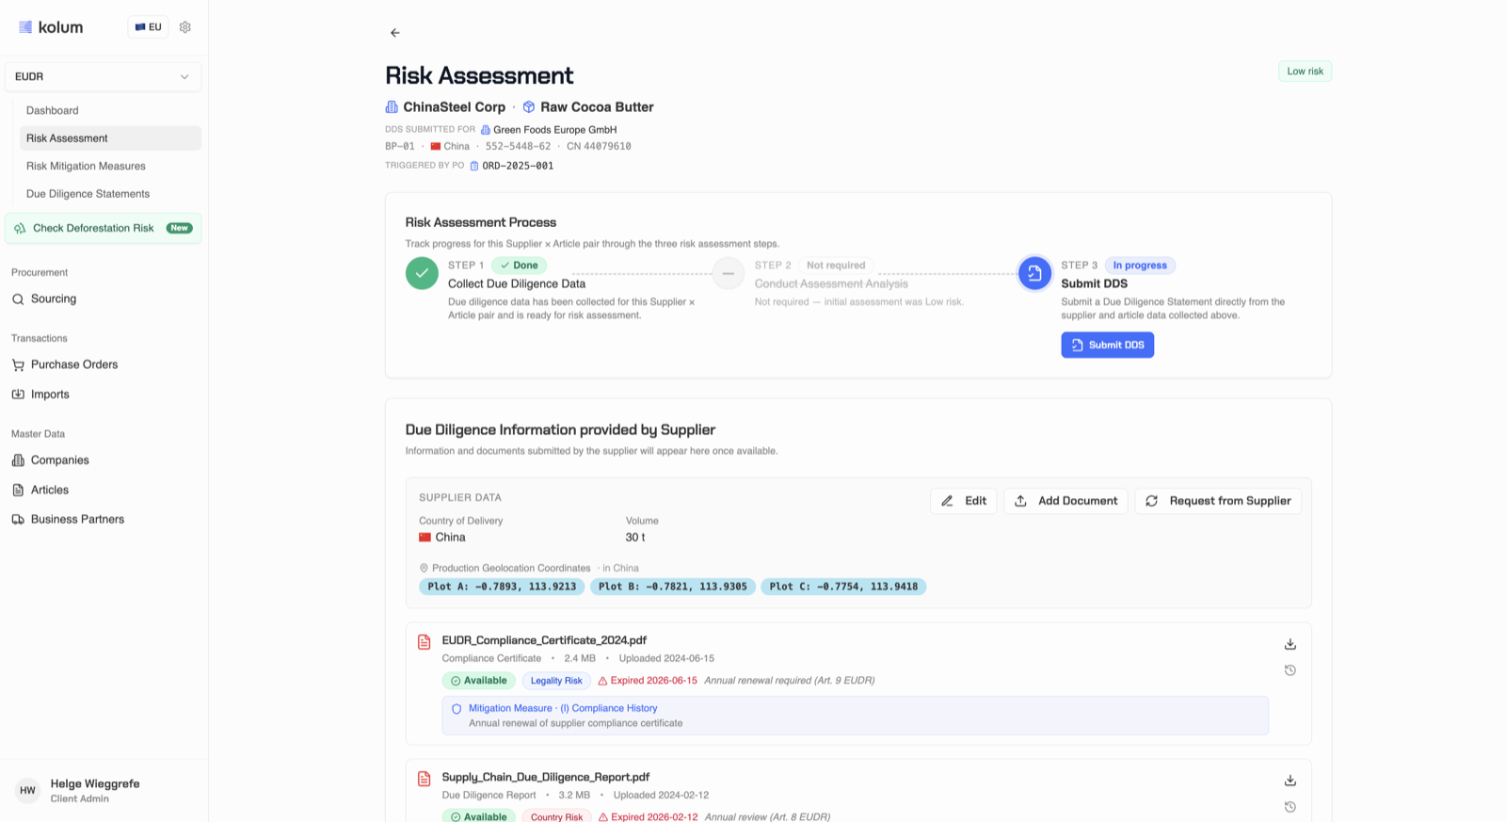Click the kolum logo
The image size is (1506, 822).
(51, 27)
